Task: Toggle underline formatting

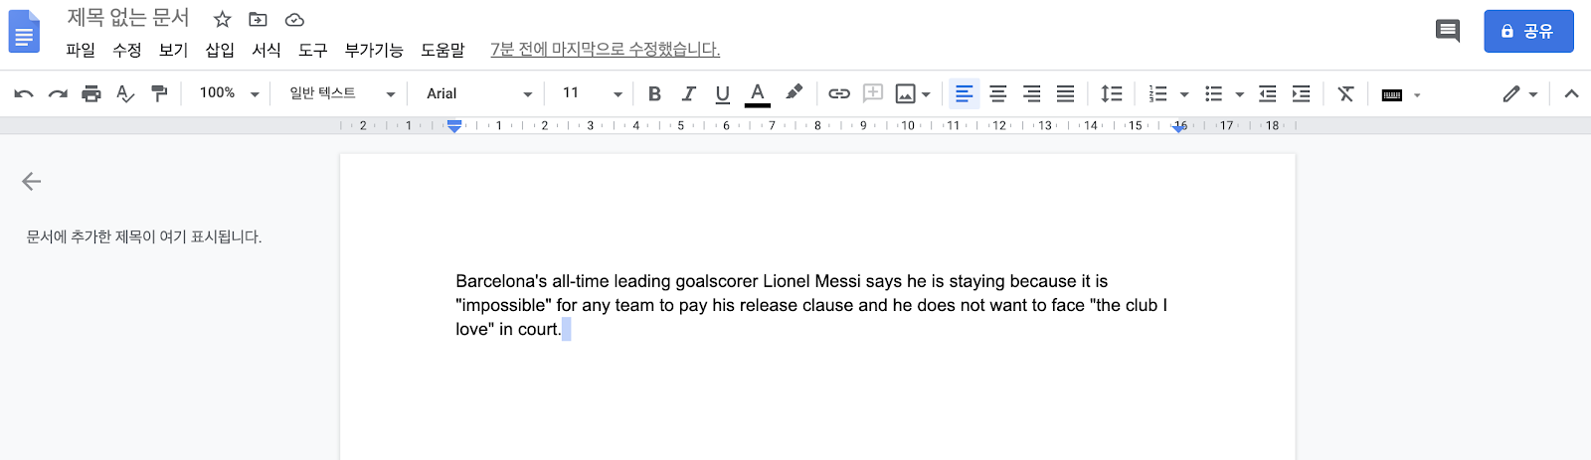Action: 723,93
